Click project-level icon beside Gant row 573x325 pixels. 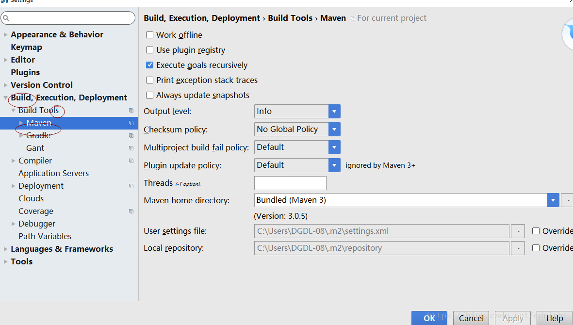tap(131, 148)
